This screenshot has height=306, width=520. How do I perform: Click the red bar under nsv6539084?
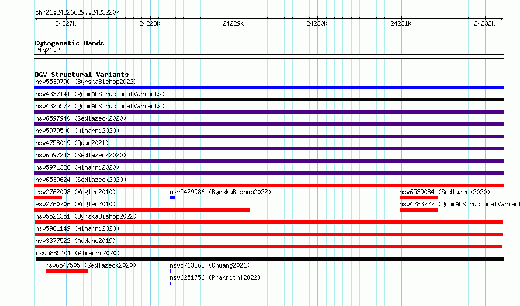(x=418, y=198)
